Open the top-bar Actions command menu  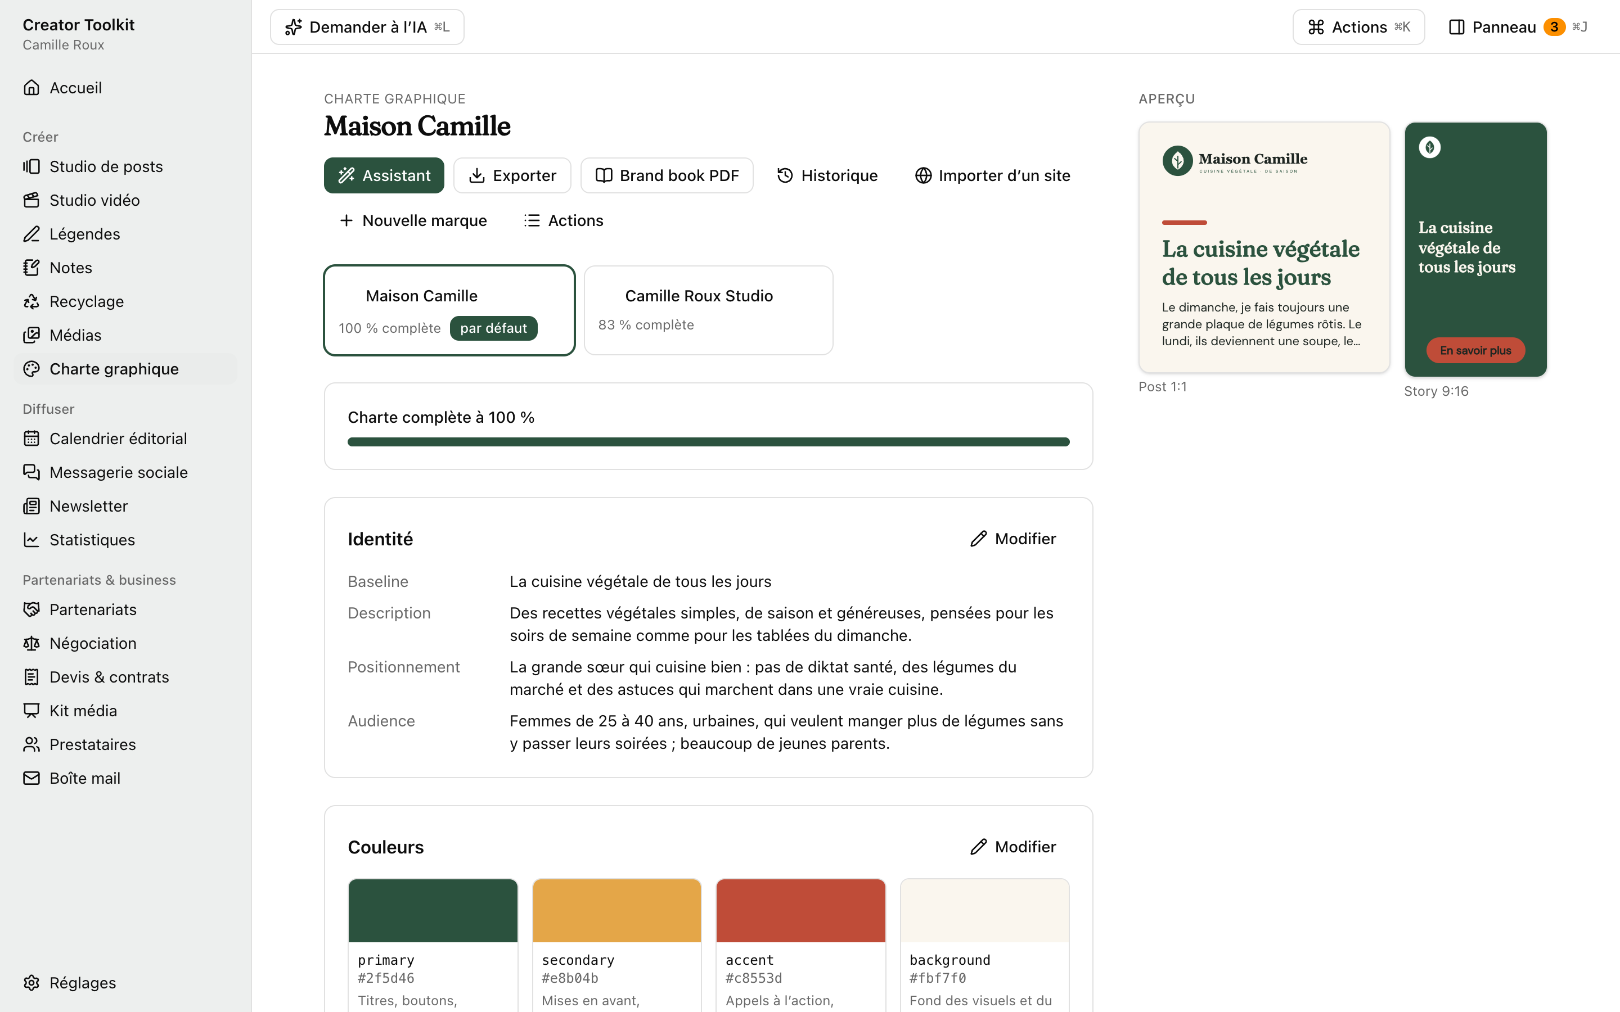1358,27
